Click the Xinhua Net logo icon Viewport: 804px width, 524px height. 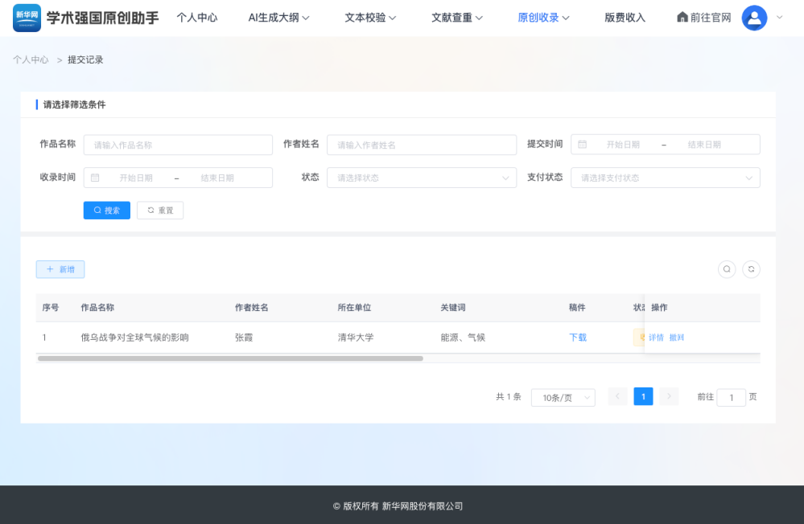point(27,18)
